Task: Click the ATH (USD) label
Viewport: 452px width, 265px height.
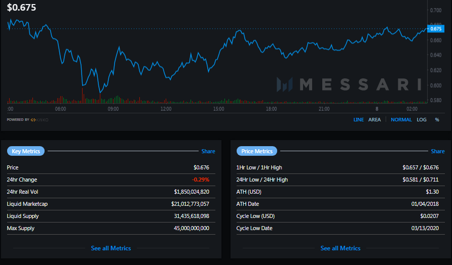Action: (249, 192)
